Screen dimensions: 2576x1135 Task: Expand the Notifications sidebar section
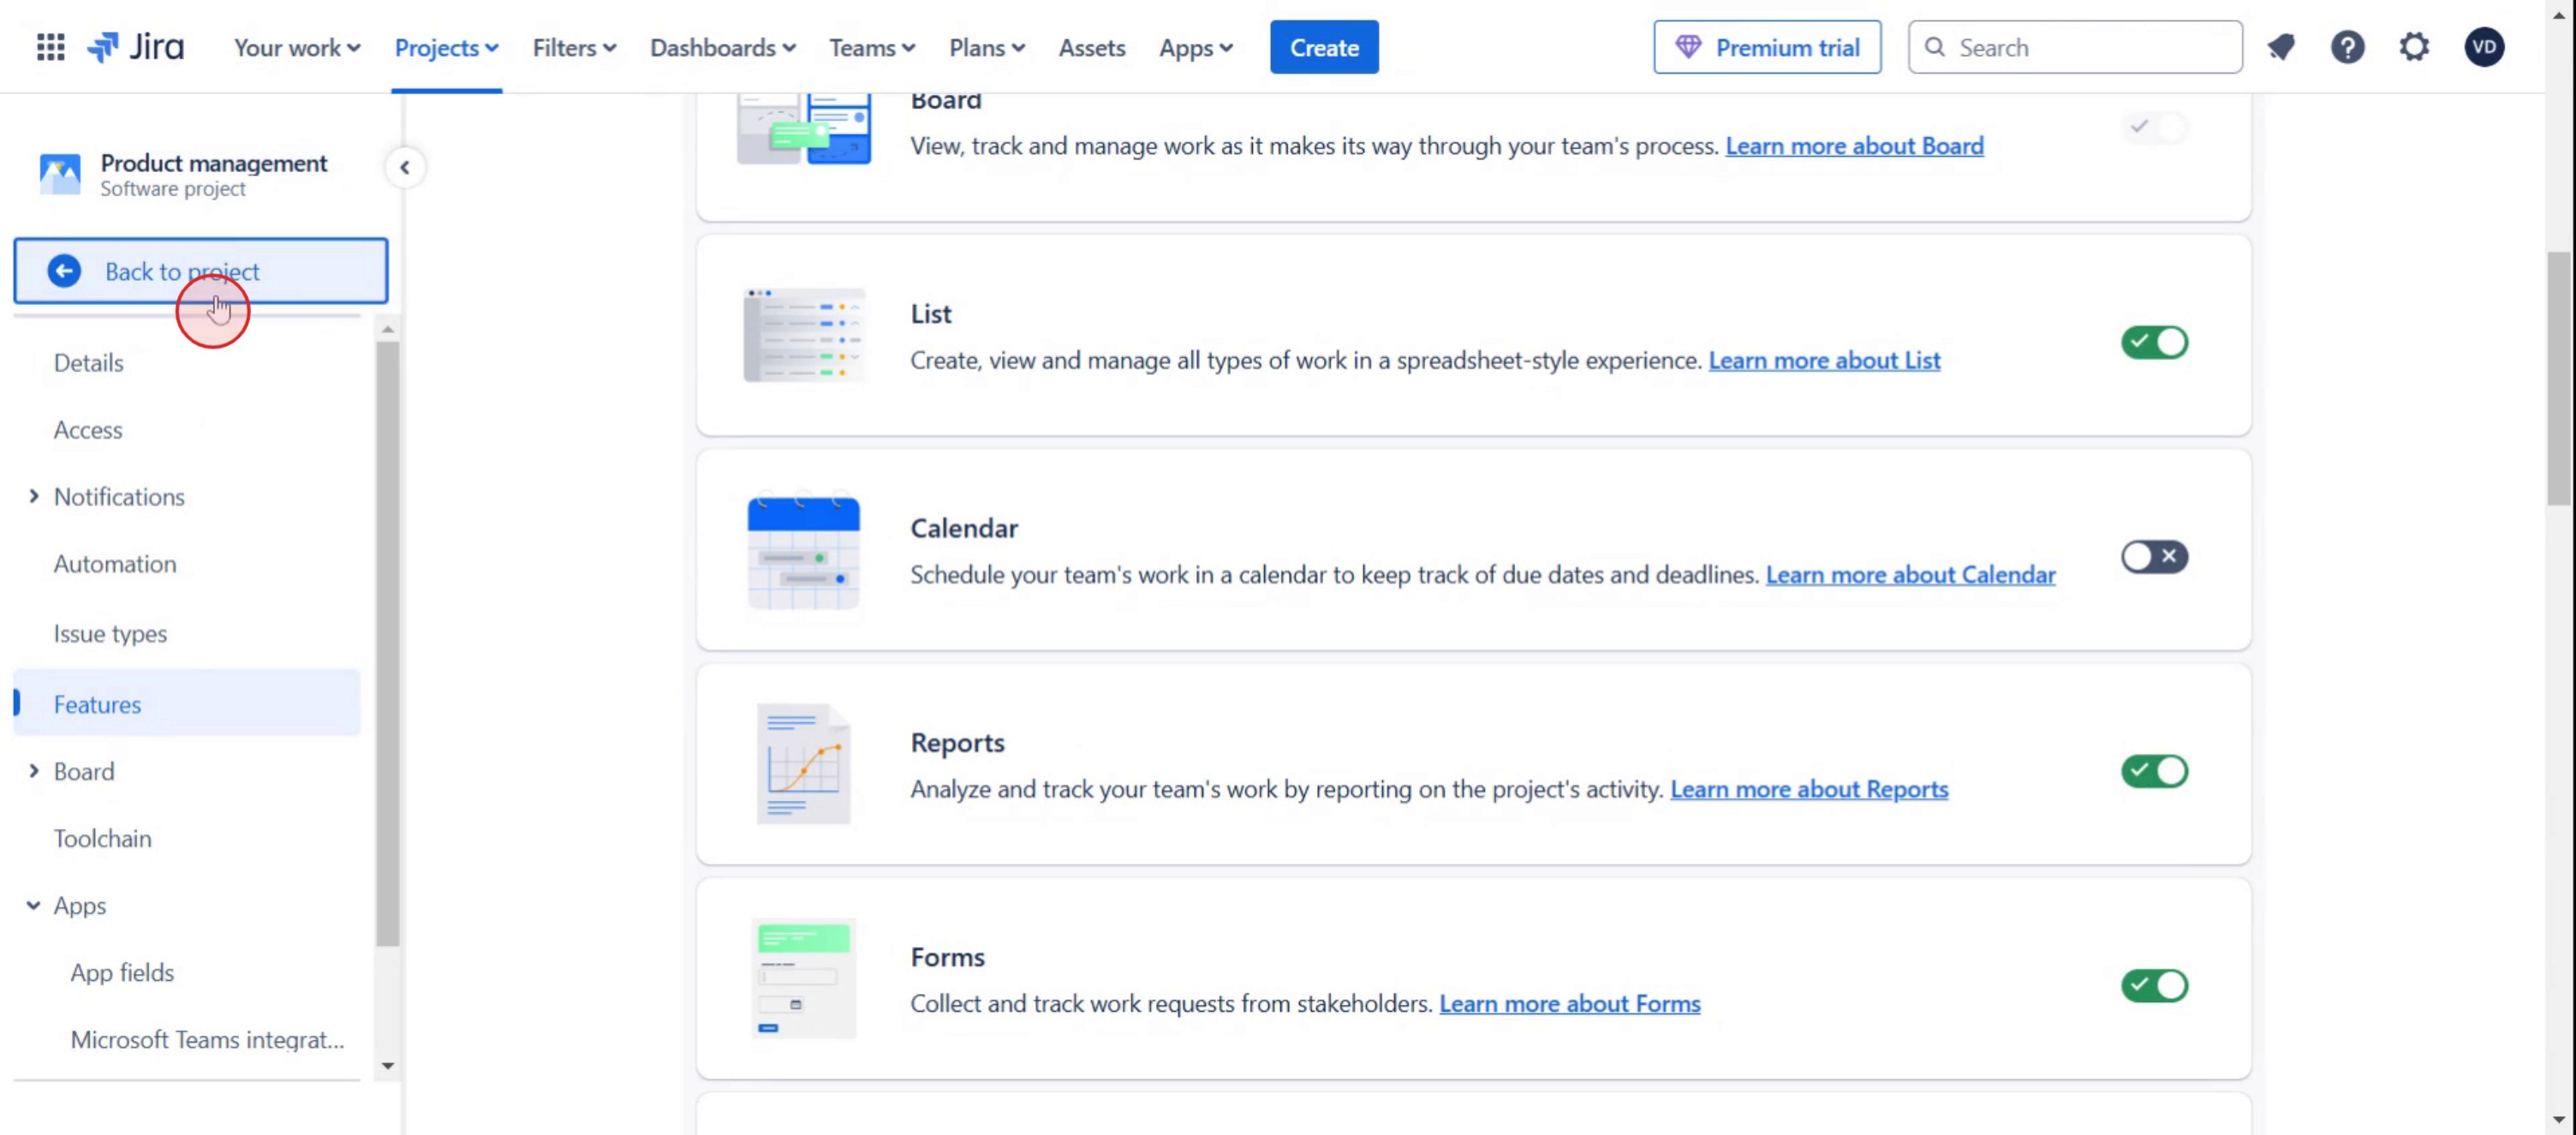(x=34, y=496)
